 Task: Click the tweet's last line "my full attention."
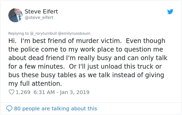35,83
